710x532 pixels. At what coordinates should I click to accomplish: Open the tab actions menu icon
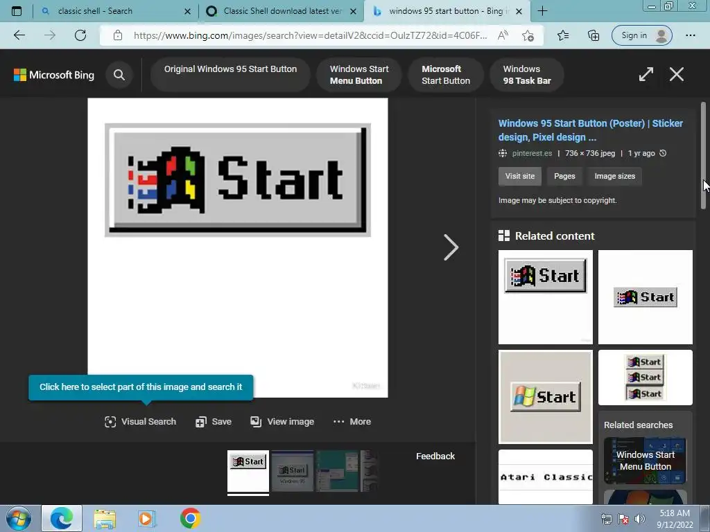tap(17, 11)
